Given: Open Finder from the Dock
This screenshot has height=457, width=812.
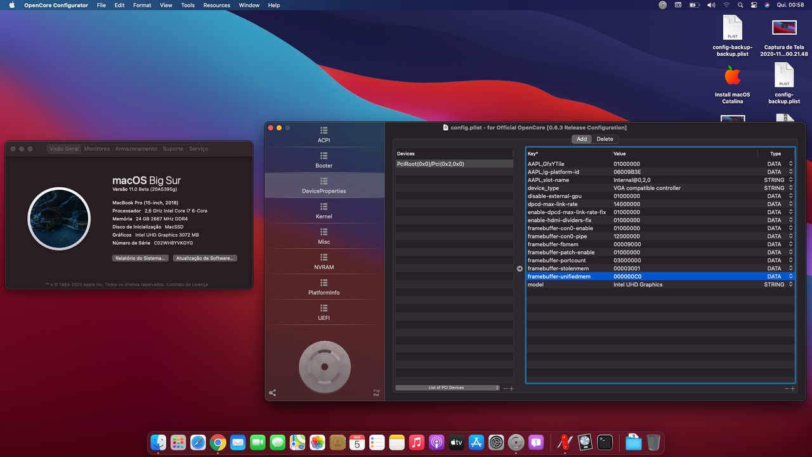Looking at the screenshot, I should click(159, 442).
